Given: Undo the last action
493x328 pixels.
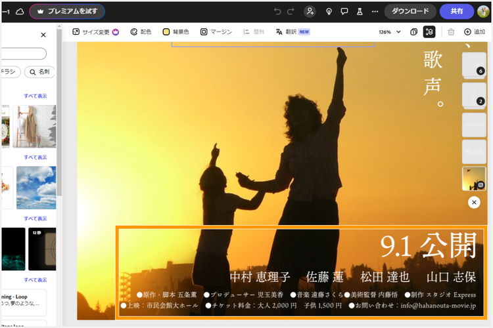Looking at the screenshot, I should [277, 12].
